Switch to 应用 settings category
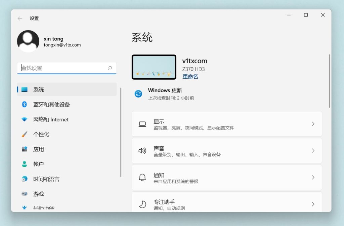 [x=67, y=149]
